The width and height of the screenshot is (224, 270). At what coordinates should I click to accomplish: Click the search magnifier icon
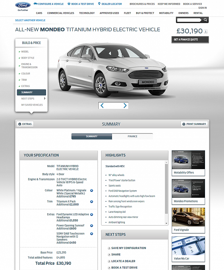(205, 20)
